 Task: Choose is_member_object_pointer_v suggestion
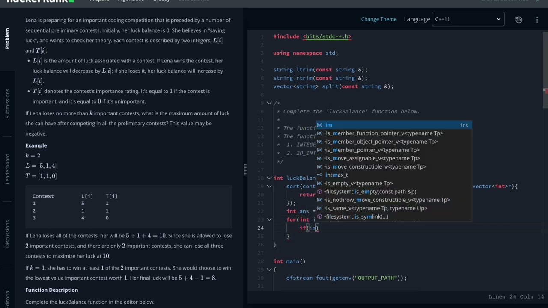393,142
